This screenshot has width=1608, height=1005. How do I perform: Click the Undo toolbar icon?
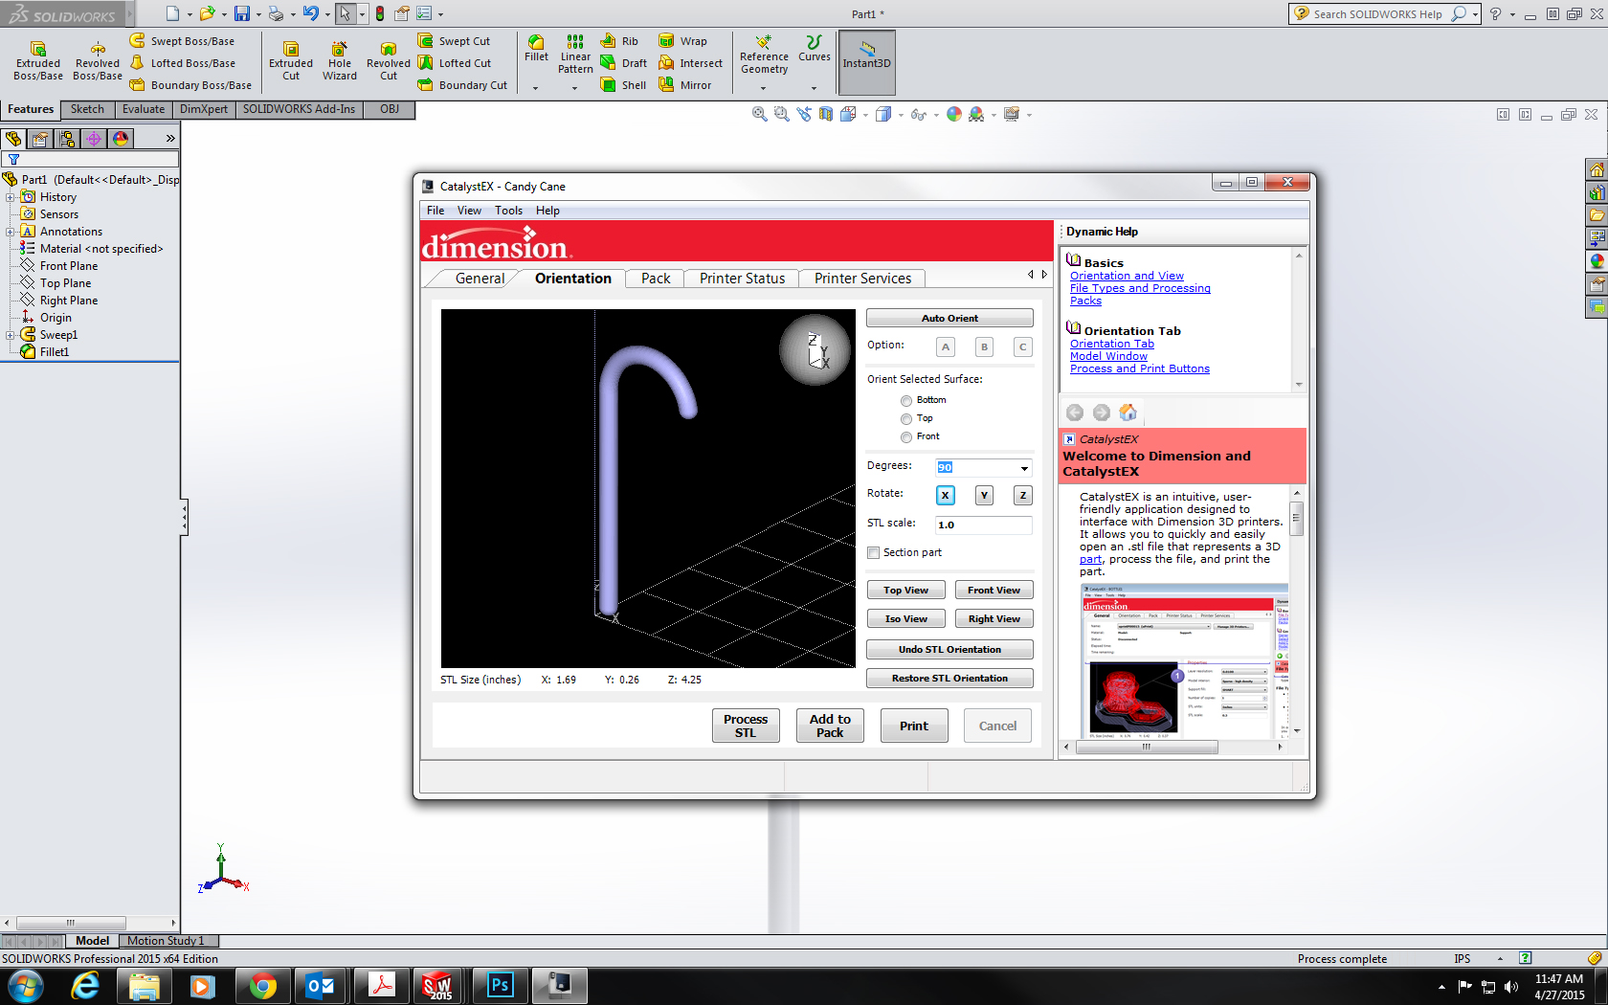click(310, 13)
